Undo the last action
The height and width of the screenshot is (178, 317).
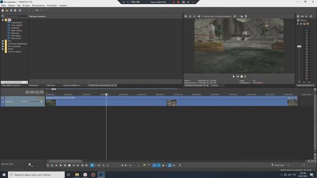(x=37, y=10)
